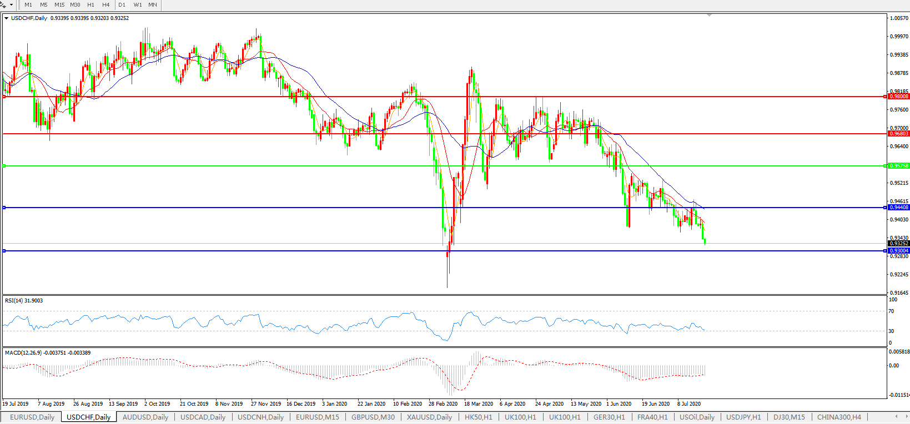Select the MN monthly timeframe
The width and height of the screenshot is (910, 424).
click(153, 4)
